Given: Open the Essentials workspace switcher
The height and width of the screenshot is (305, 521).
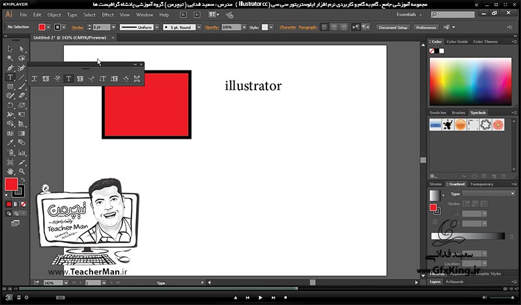Looking at the screenshot, I should click(409, 14).
